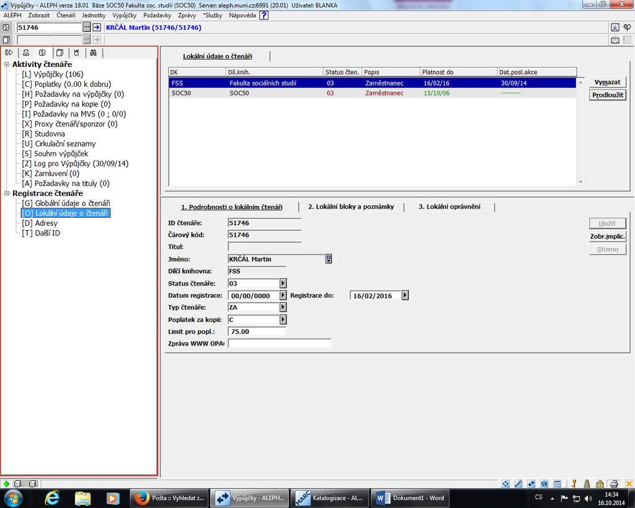Click the blue help question mark icon
635x508 pixels.
click(264, 16)
